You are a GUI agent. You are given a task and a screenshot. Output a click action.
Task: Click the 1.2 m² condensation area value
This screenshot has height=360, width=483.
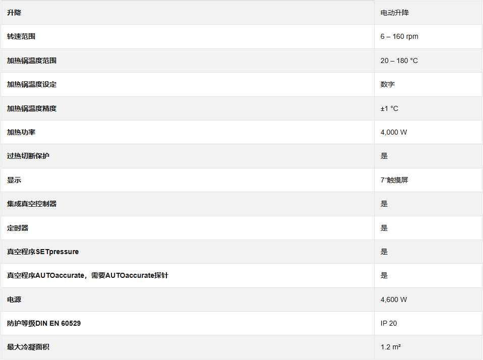coord(390,347)
